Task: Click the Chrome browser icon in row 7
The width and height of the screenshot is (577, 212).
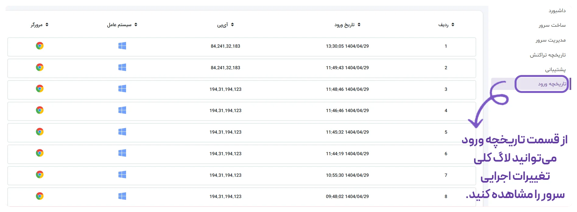Action: point(40,175)
